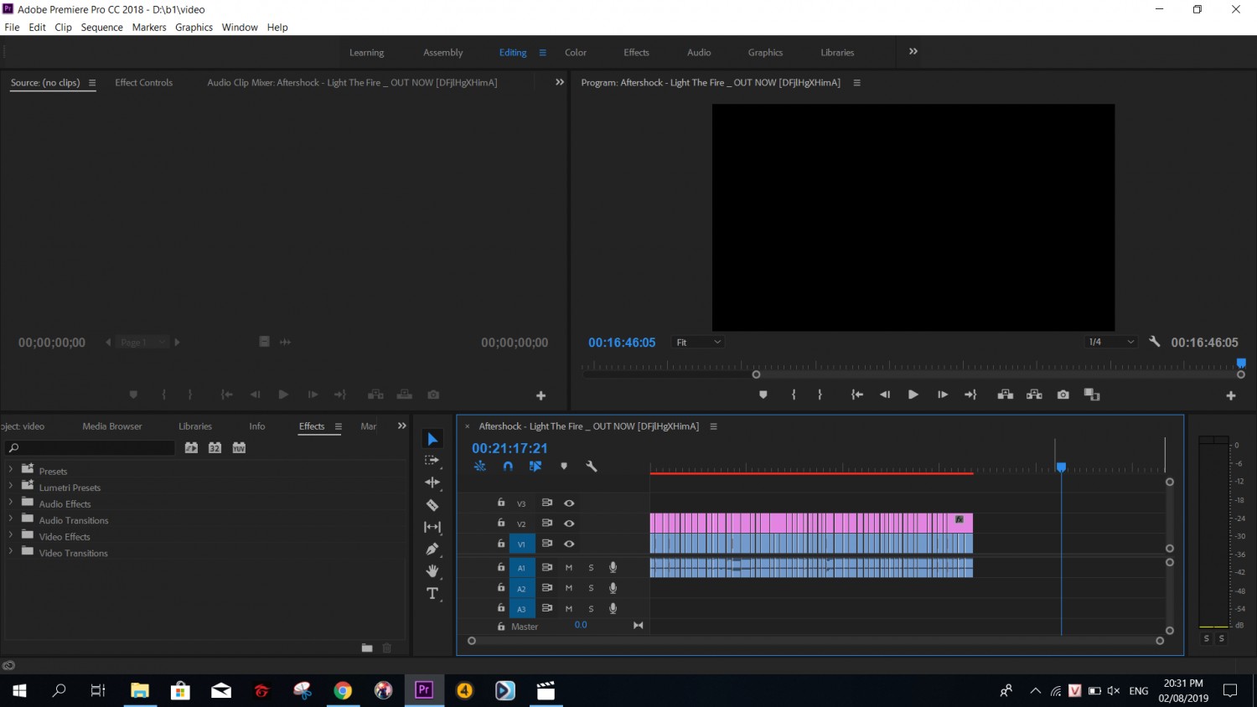Open timeline display settings wrench
The width and height of the screenshot is (1257, 707).
pyautogui.click(x=591, y=467)
